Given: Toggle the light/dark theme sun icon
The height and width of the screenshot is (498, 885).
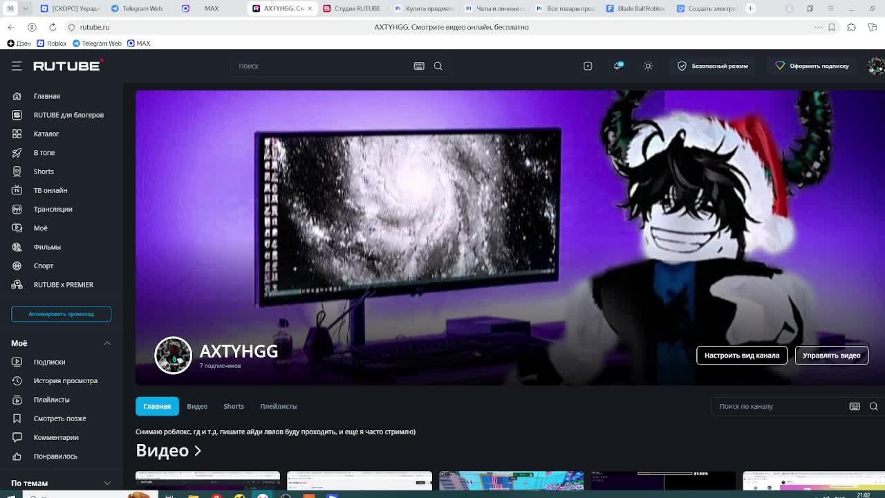Looking at the screenshot, I should (648, 66).
